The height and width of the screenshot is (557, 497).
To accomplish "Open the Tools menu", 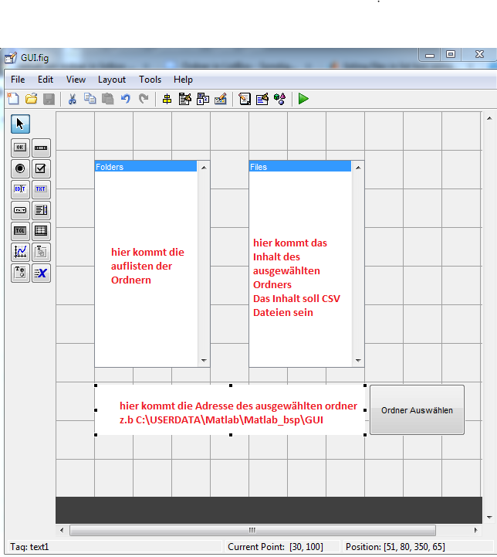I will tap(150, 80).
